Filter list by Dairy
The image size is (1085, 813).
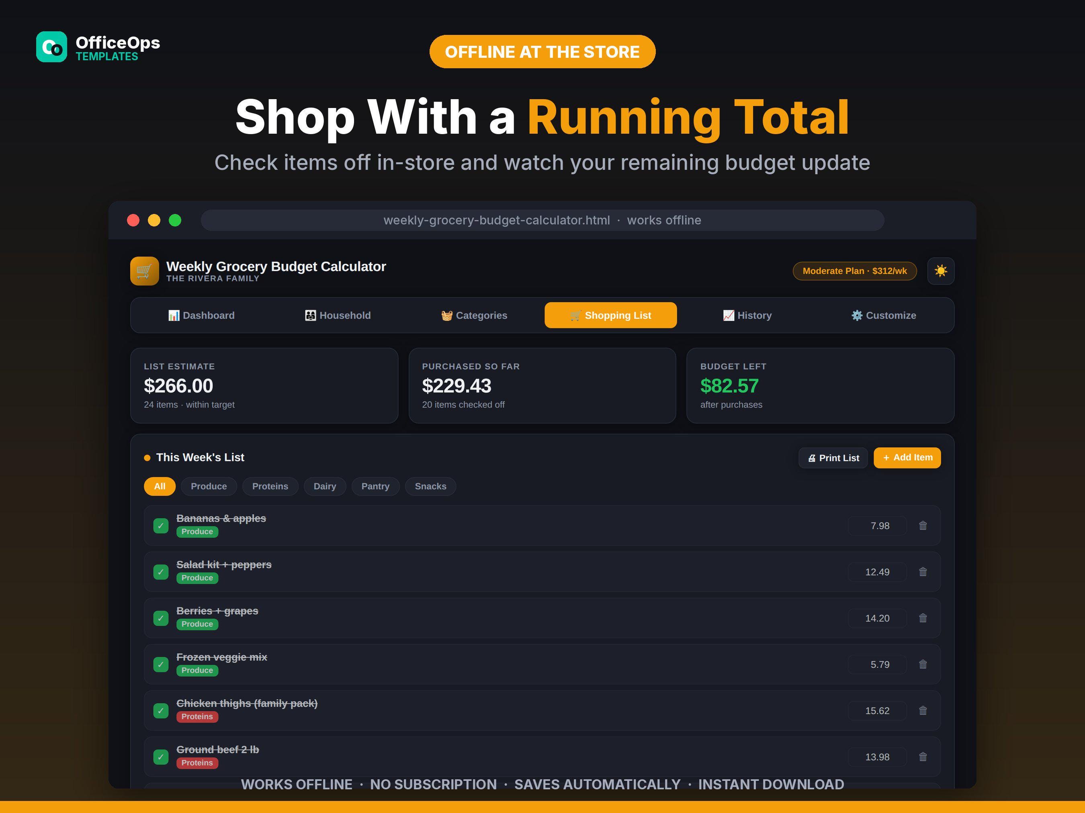pos(325,486)
